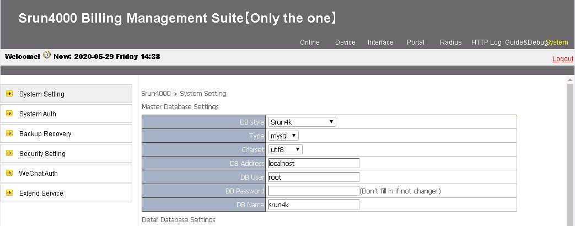Switch to the Portal menu
Viewport: 575px width, 226px height.
(x=416, y=42)
